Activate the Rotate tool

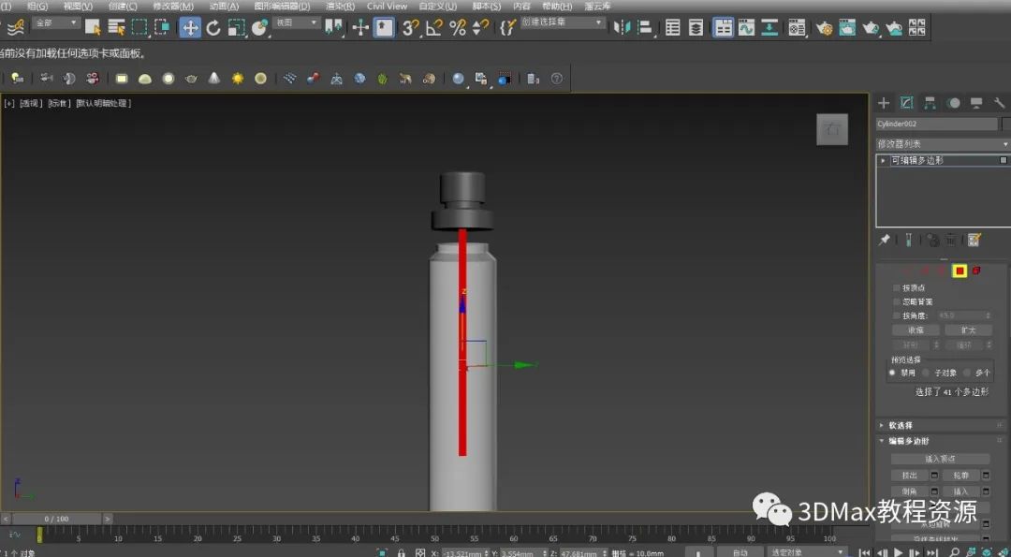coord(213,27)
